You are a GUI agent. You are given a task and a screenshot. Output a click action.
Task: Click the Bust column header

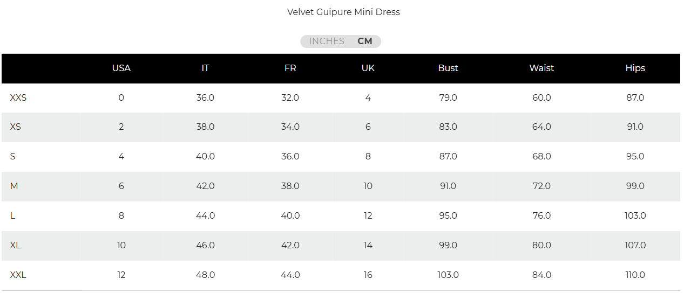448,68
